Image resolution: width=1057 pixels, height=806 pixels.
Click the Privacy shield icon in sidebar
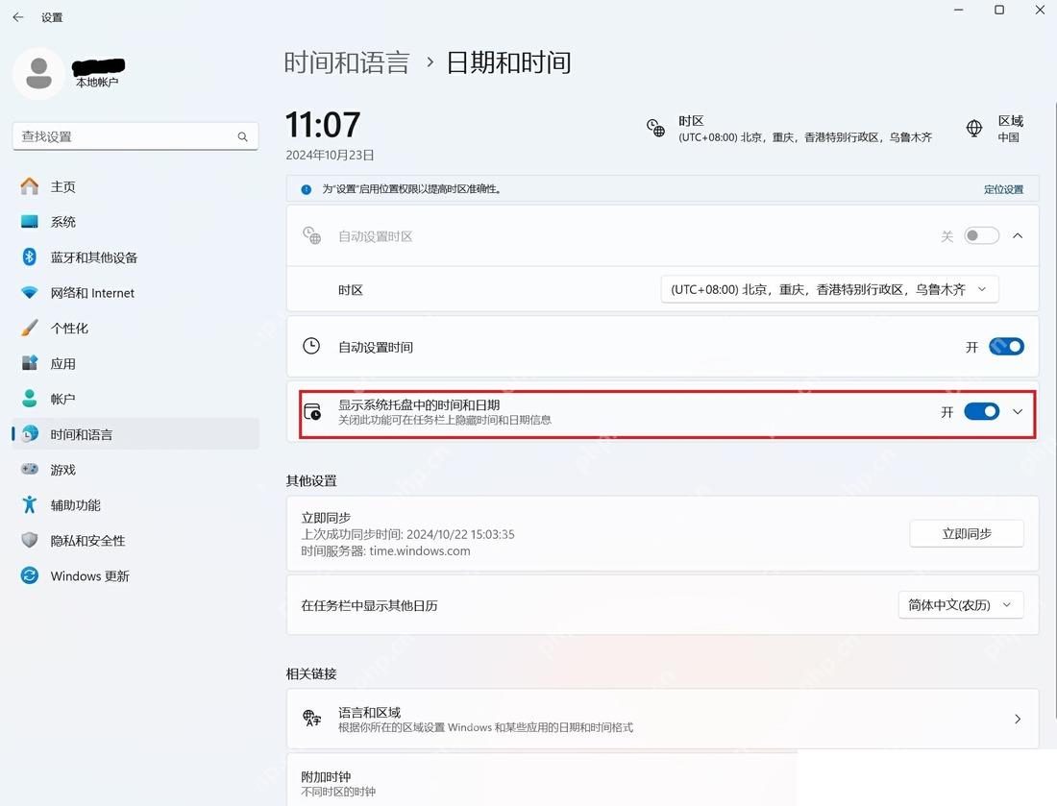pos(29,540)
